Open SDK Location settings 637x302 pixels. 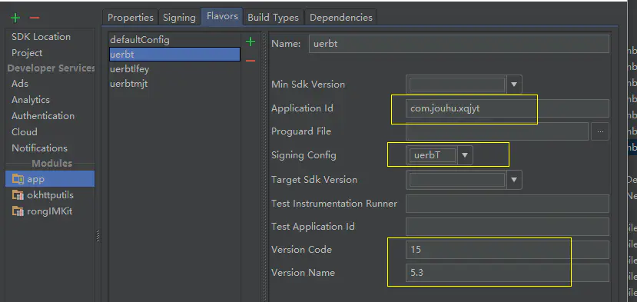tap(41, 37)
